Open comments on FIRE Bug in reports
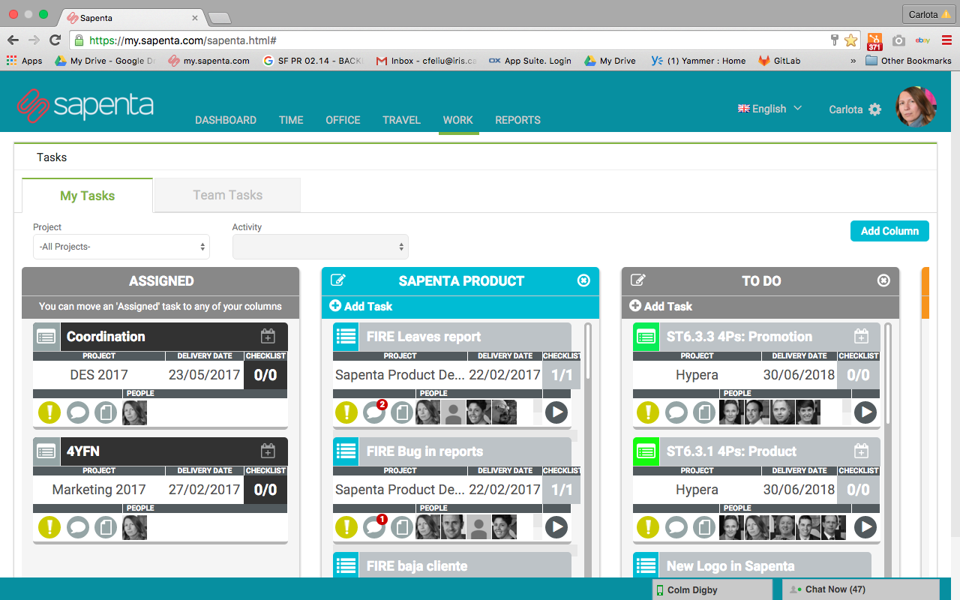960x600 pixels. [374, 527]
